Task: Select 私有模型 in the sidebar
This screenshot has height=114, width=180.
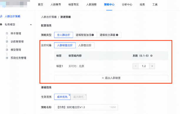Action: [10, 25]
